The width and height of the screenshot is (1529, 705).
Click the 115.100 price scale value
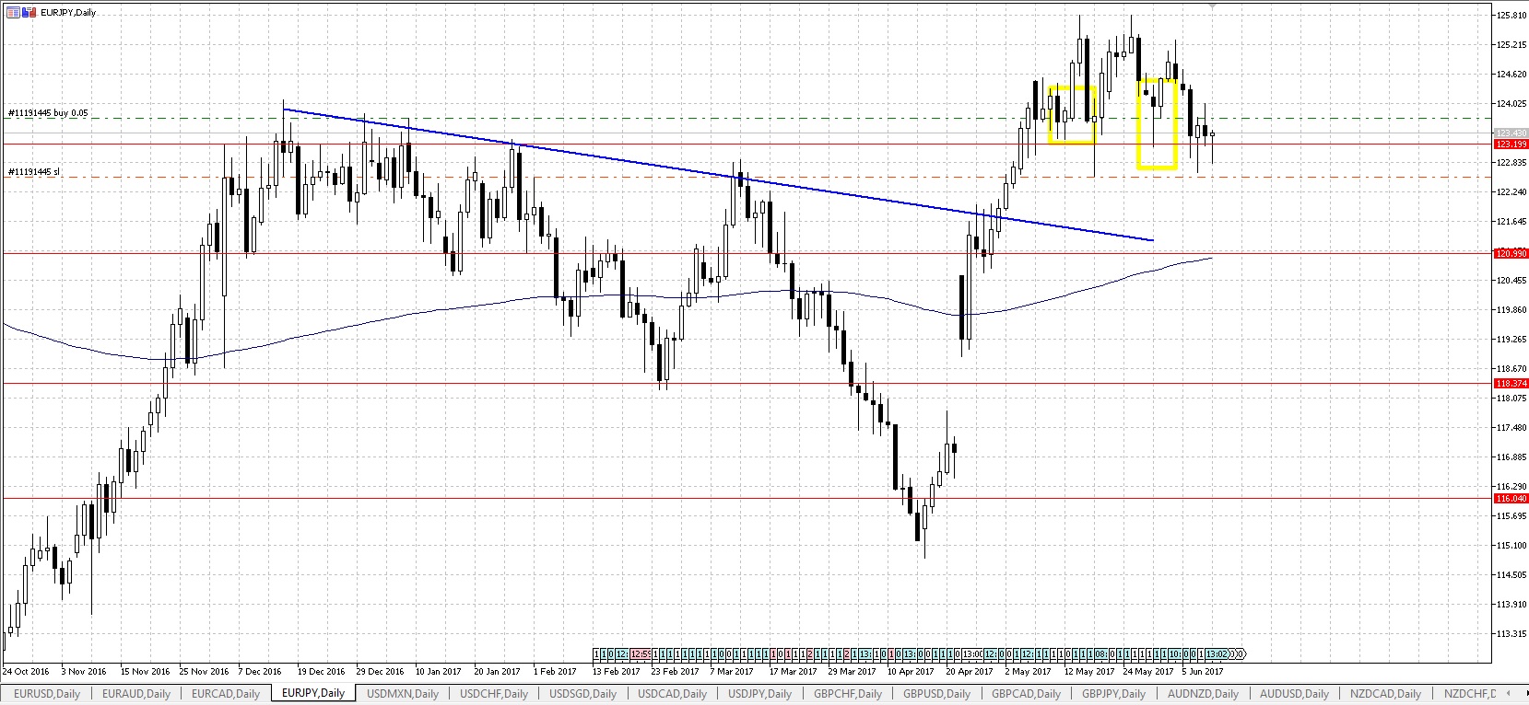(1512, 546)
